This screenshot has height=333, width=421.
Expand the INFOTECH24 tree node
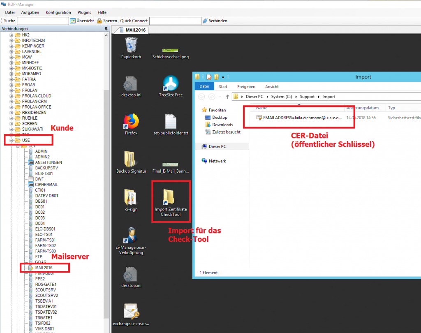click(x=12, y=40)
